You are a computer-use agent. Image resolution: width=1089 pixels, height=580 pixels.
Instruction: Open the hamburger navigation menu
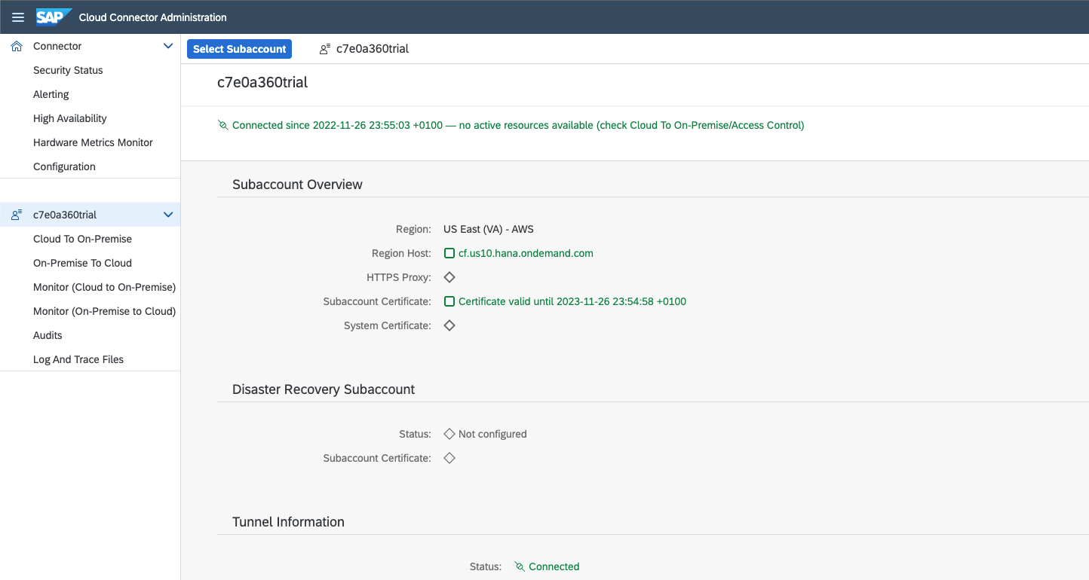(x=18, y=17)
